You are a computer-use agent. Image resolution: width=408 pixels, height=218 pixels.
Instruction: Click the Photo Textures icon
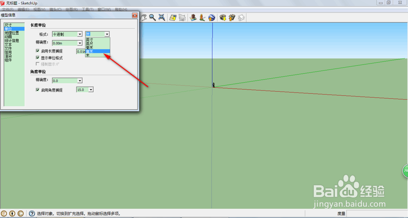(x=202, y=18)
